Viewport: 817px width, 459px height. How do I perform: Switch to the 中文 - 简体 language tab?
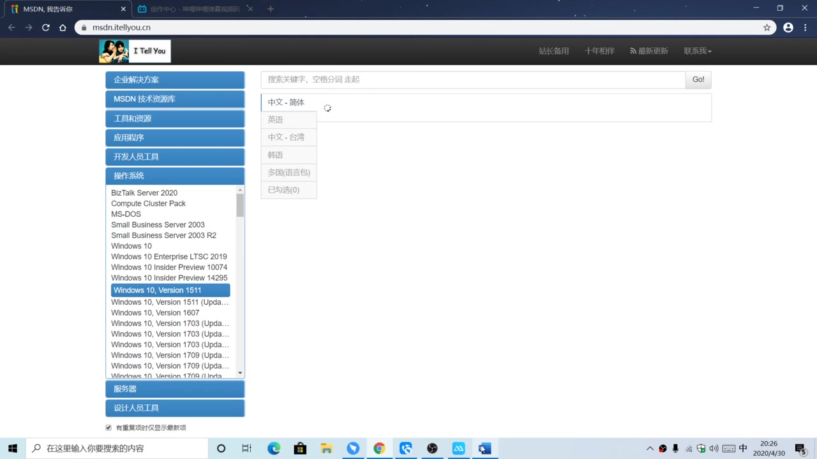coord(289,102)
